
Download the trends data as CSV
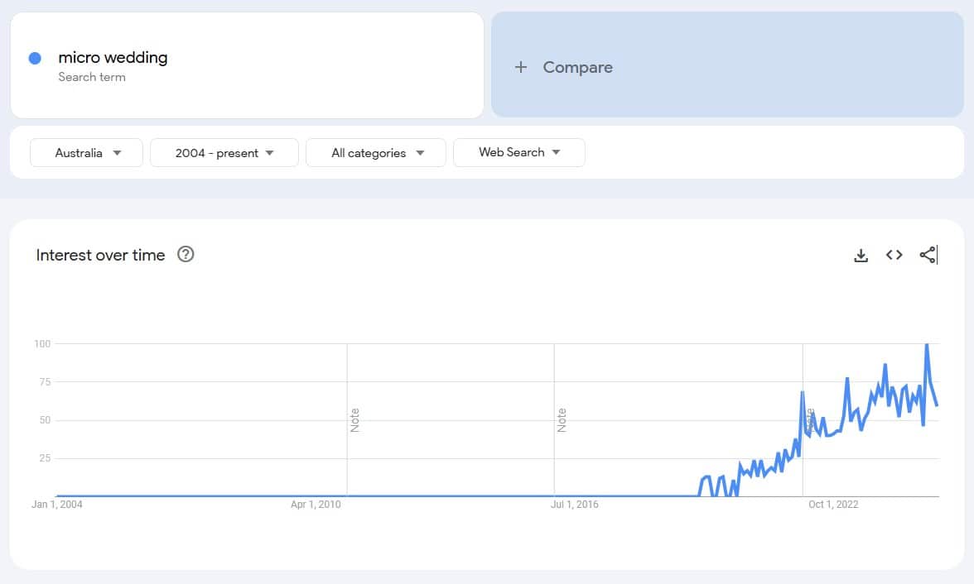tap(861, 255)
